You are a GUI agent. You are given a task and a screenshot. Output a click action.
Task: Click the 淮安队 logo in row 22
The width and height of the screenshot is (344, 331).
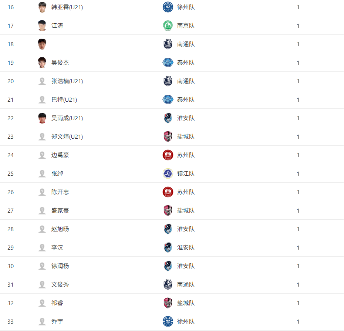tap(168, 118)
